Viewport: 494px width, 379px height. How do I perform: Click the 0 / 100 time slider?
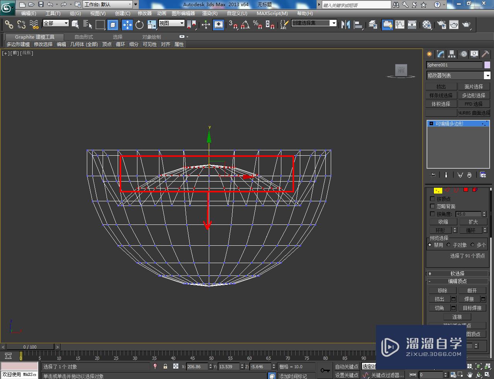coord(30,347)
